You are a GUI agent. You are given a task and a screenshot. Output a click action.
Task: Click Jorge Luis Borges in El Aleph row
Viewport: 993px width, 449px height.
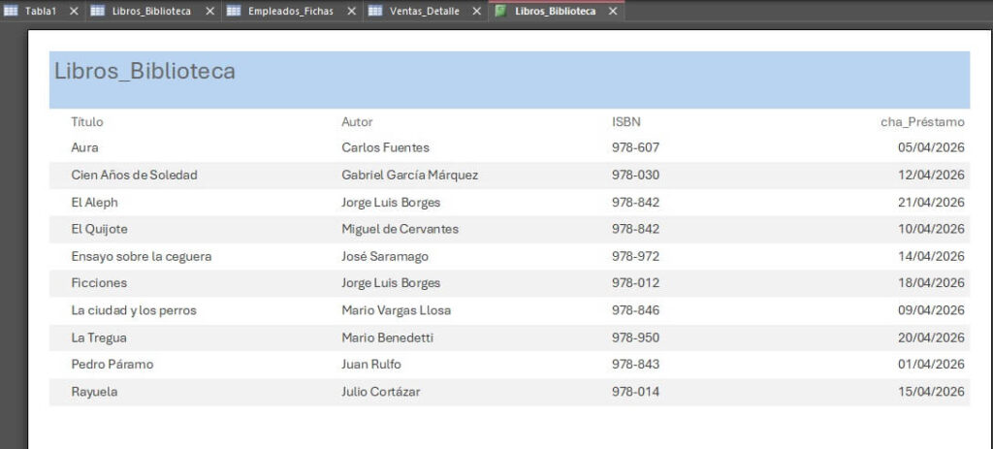coord(391,202)
